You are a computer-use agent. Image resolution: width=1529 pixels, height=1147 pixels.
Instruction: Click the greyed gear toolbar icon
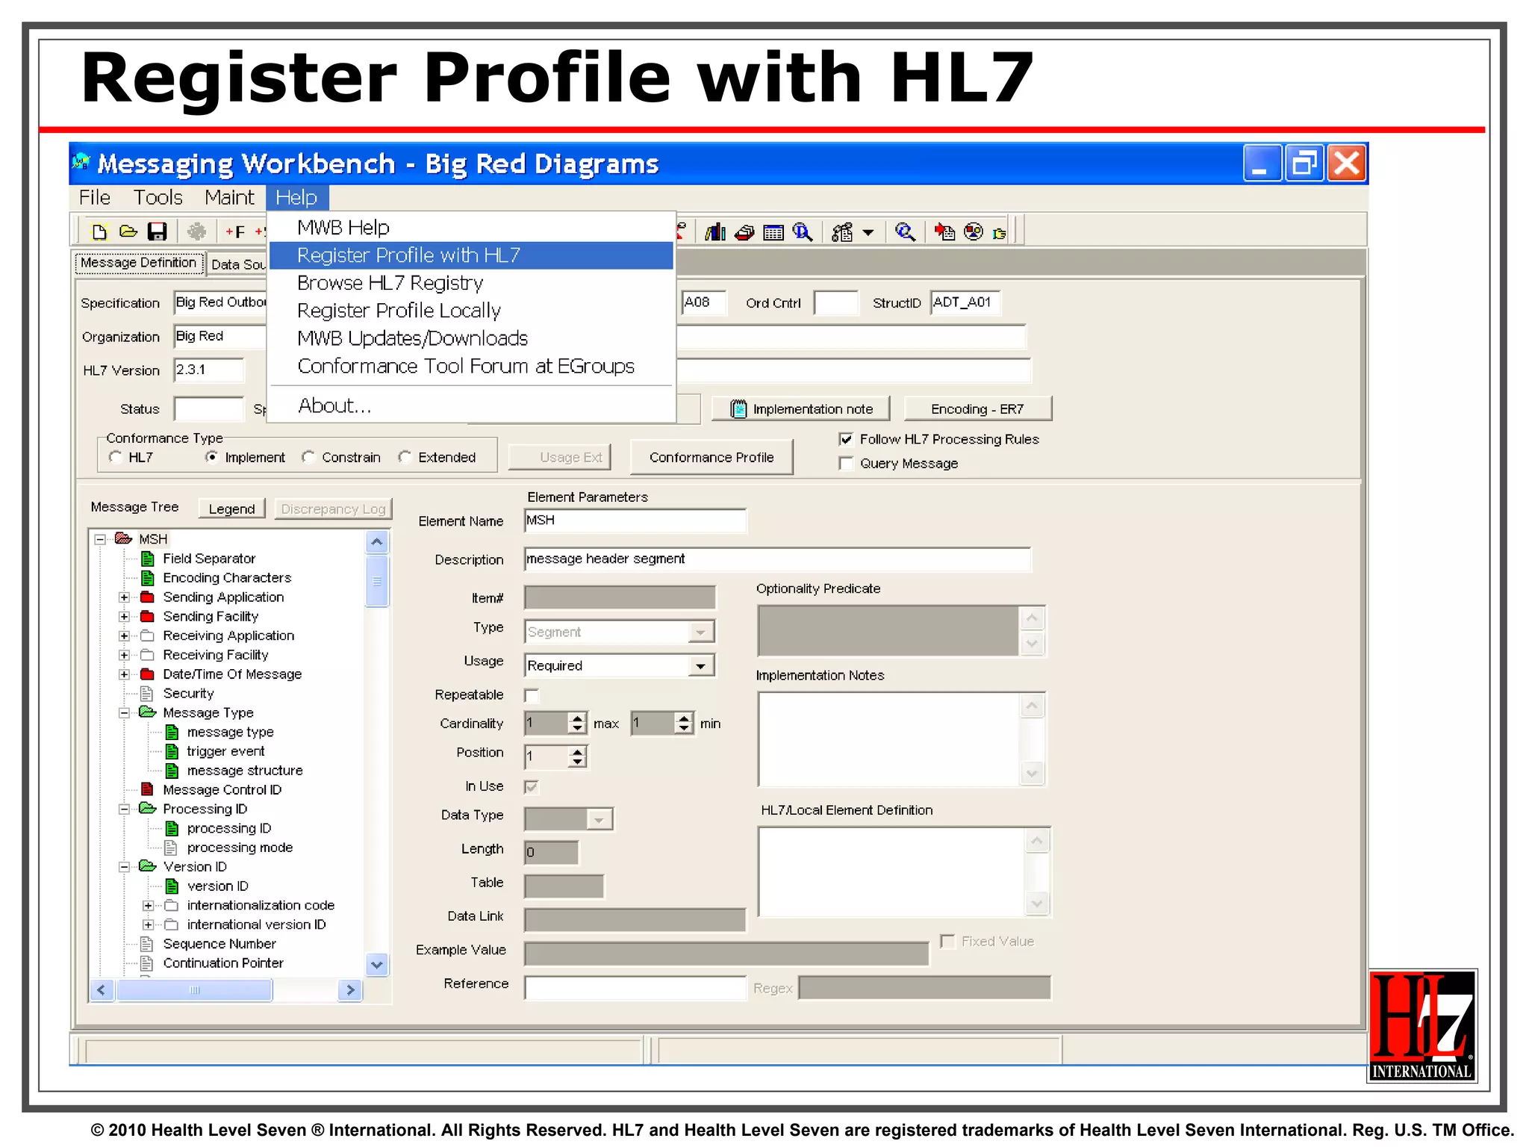(x=196, y=231)
